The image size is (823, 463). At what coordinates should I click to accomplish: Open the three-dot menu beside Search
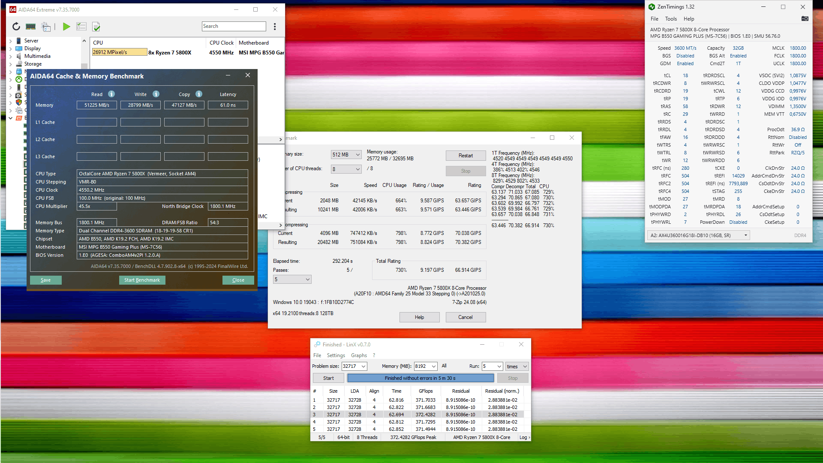[275, 27]
